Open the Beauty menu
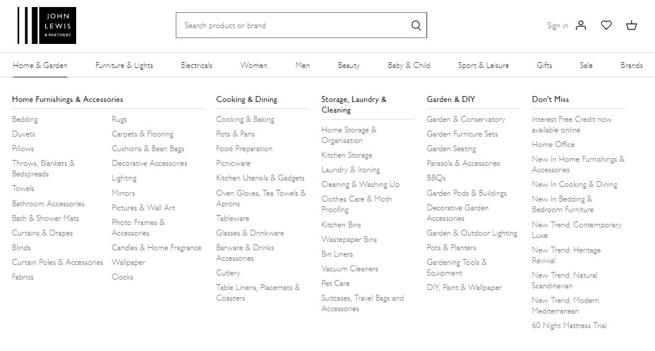 pyautogui.click(x=349, y=66)
